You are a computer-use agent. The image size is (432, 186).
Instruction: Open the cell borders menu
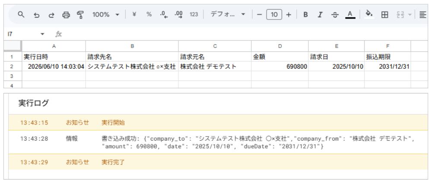[384, 15]
